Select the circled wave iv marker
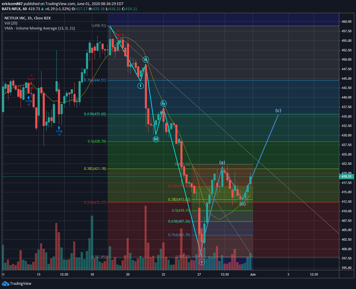The image size is (356, 289). [x=163, y=104]
